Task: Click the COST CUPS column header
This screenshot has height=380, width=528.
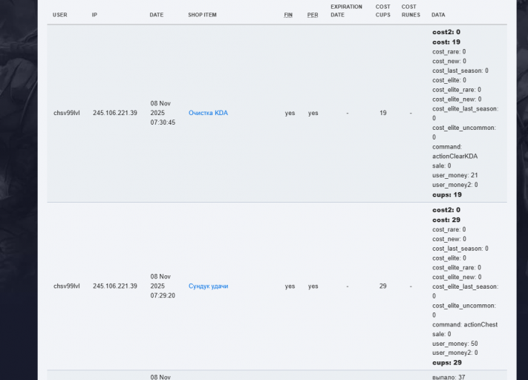Action: [383, 11]
